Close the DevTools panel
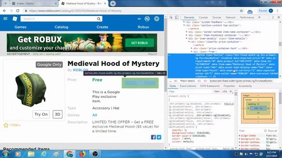The width and height of the screenshot is (282, 158). (278, 18)
